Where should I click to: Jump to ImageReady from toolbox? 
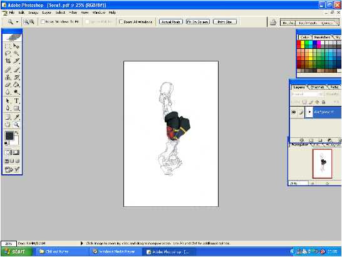click(13, 169)
